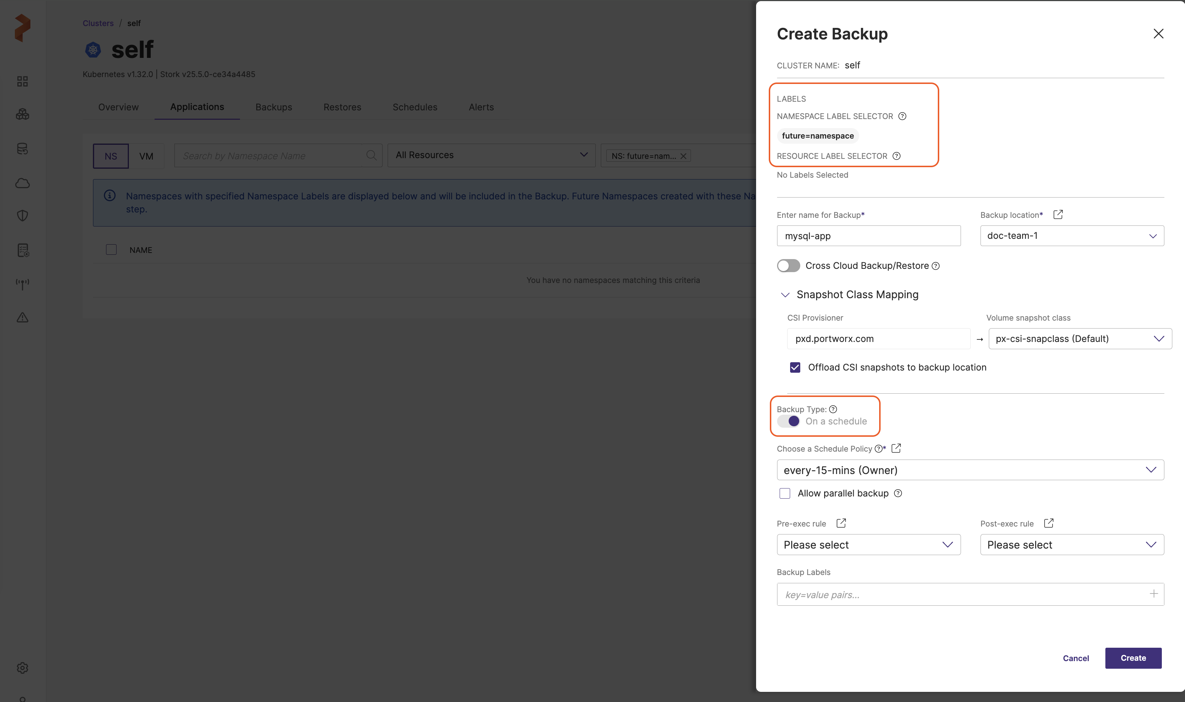1185x702 pixels.
Task: Open Pre-exec rule Please select dropdown
Action: [868, 545]
